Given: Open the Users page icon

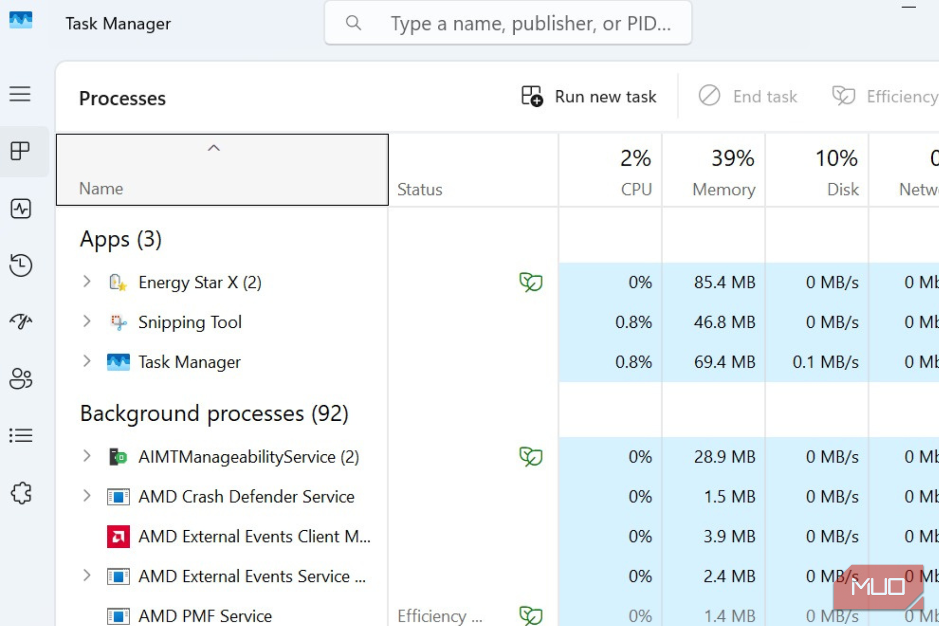Looking at the screenshot, I should click(x=21, y=378).
